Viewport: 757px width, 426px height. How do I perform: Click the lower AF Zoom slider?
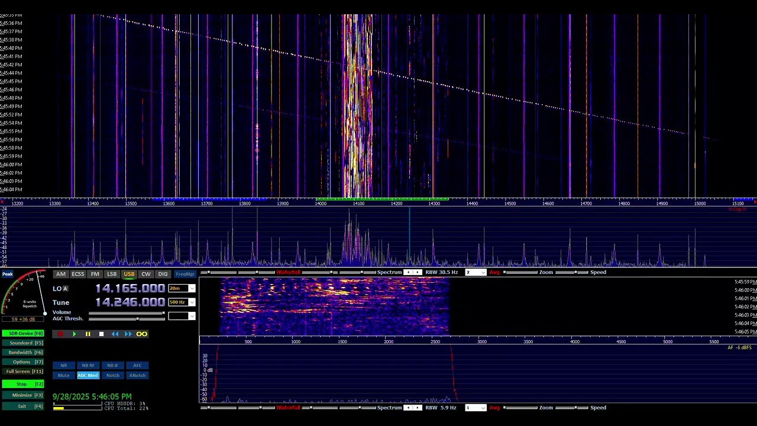[520, 408]
